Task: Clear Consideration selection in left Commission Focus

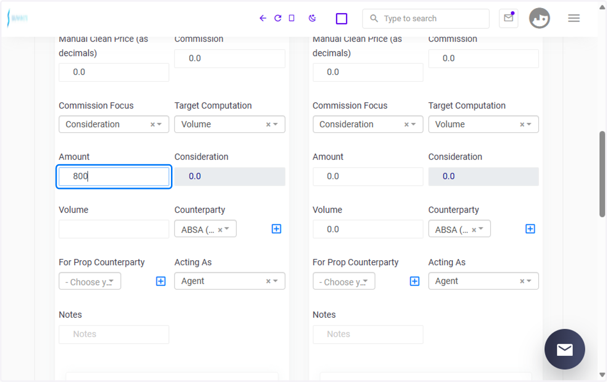Action: click(152, 125)
